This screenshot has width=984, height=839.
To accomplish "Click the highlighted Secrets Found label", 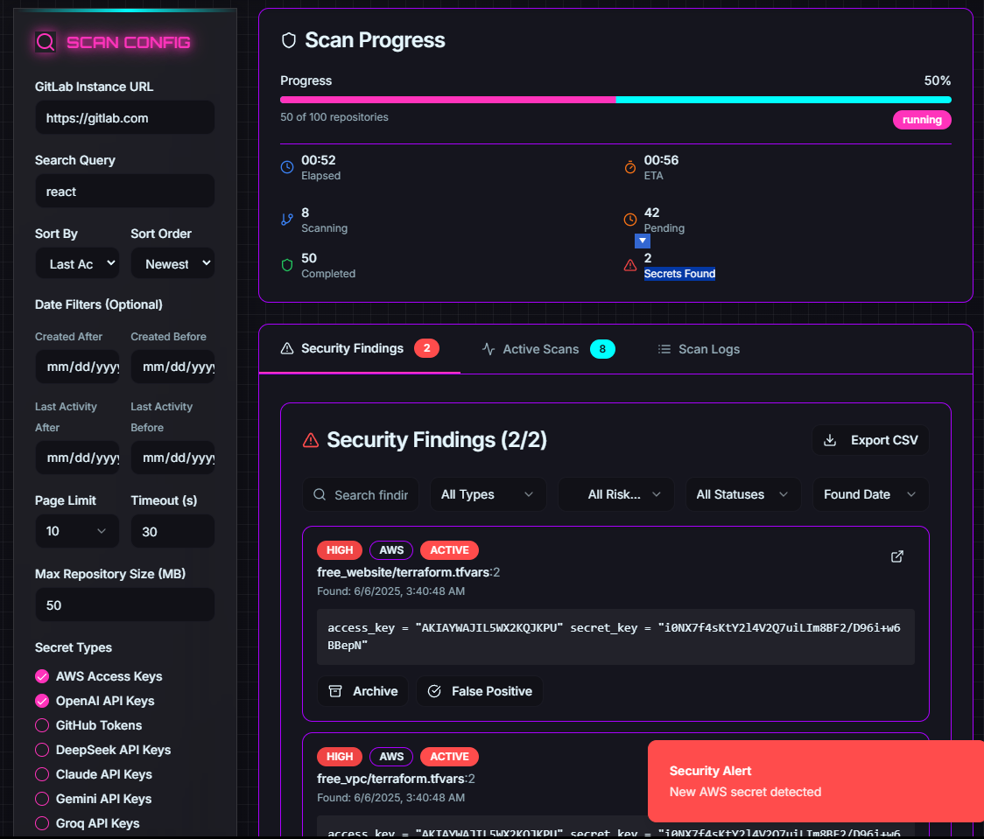I will (679, 273).
